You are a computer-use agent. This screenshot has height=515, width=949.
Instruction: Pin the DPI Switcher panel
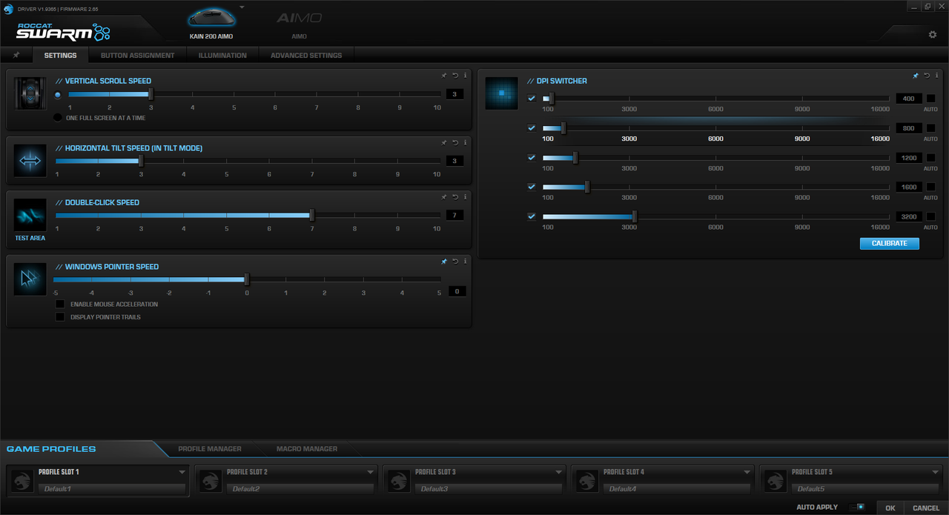pos(916,76)
